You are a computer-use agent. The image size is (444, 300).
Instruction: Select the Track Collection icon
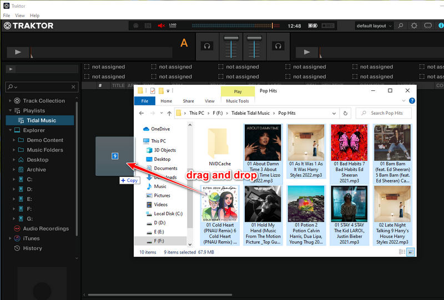(x=17, y=100)
